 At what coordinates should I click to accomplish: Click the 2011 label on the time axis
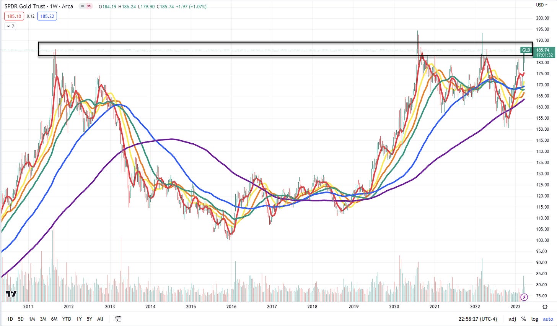(x=28, y=307)
